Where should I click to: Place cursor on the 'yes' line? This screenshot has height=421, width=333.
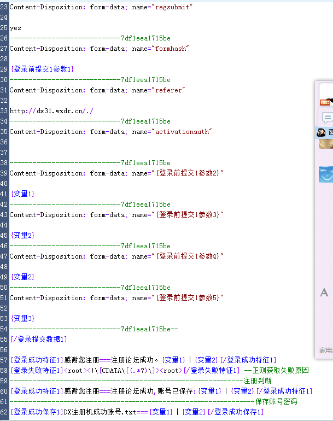[x=15, y=28]
